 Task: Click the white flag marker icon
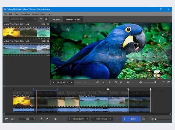(x=47, y=119)
